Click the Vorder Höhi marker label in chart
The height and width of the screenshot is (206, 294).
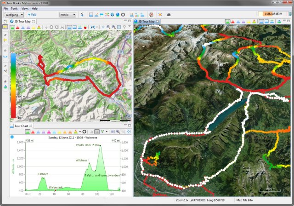coord(88,145)
